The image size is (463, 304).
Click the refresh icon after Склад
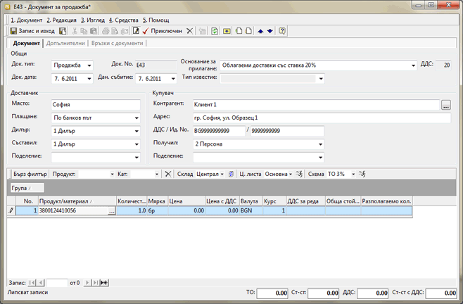(231, 175)
